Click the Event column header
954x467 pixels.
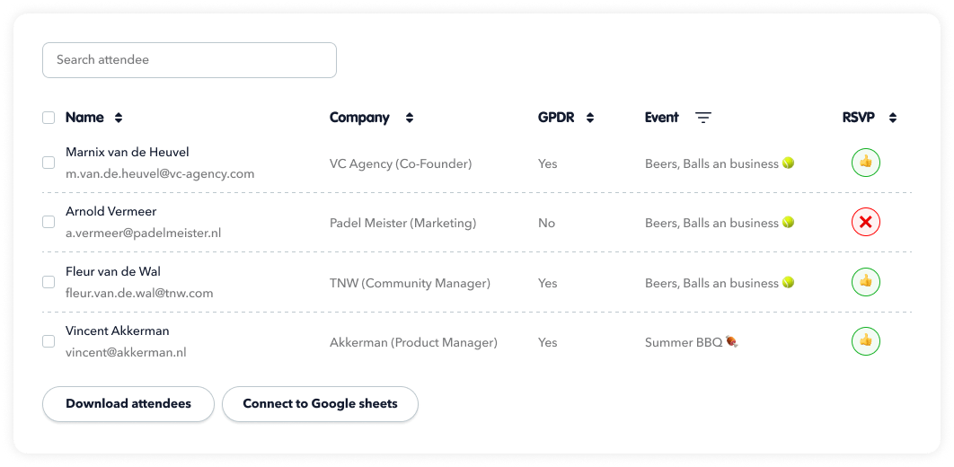[661, 118]
